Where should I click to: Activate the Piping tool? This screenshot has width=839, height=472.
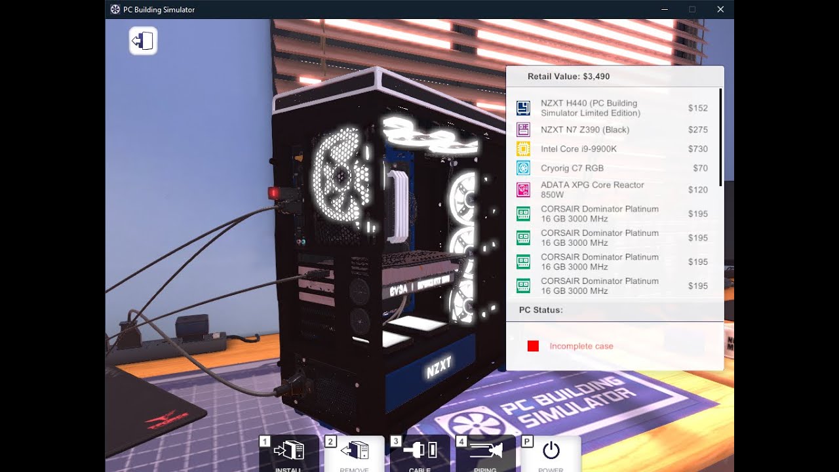pos(486,454)
